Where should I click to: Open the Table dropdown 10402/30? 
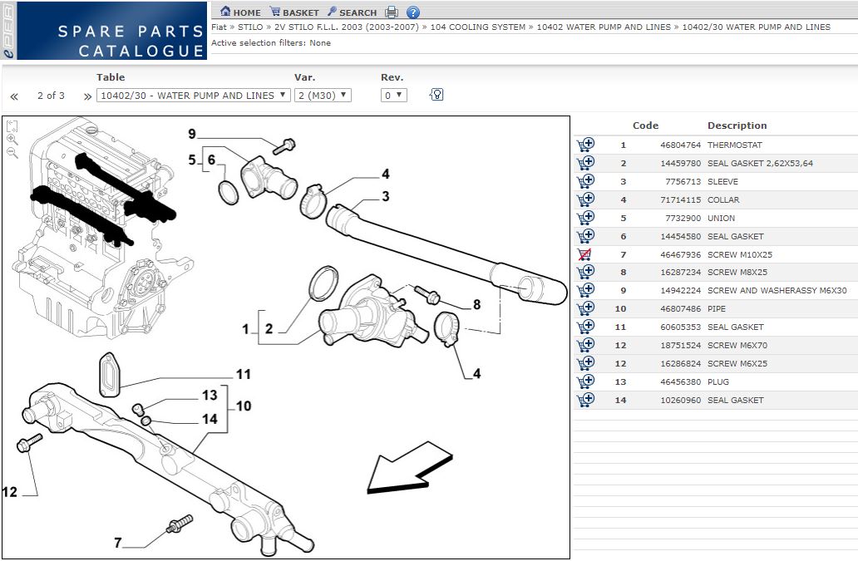(193, 95)
